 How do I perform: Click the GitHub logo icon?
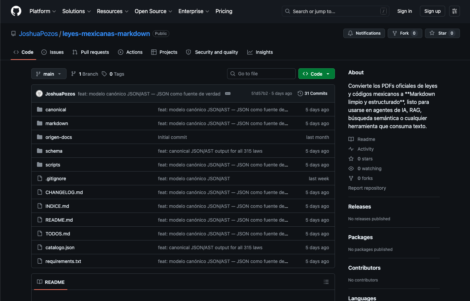16,11
